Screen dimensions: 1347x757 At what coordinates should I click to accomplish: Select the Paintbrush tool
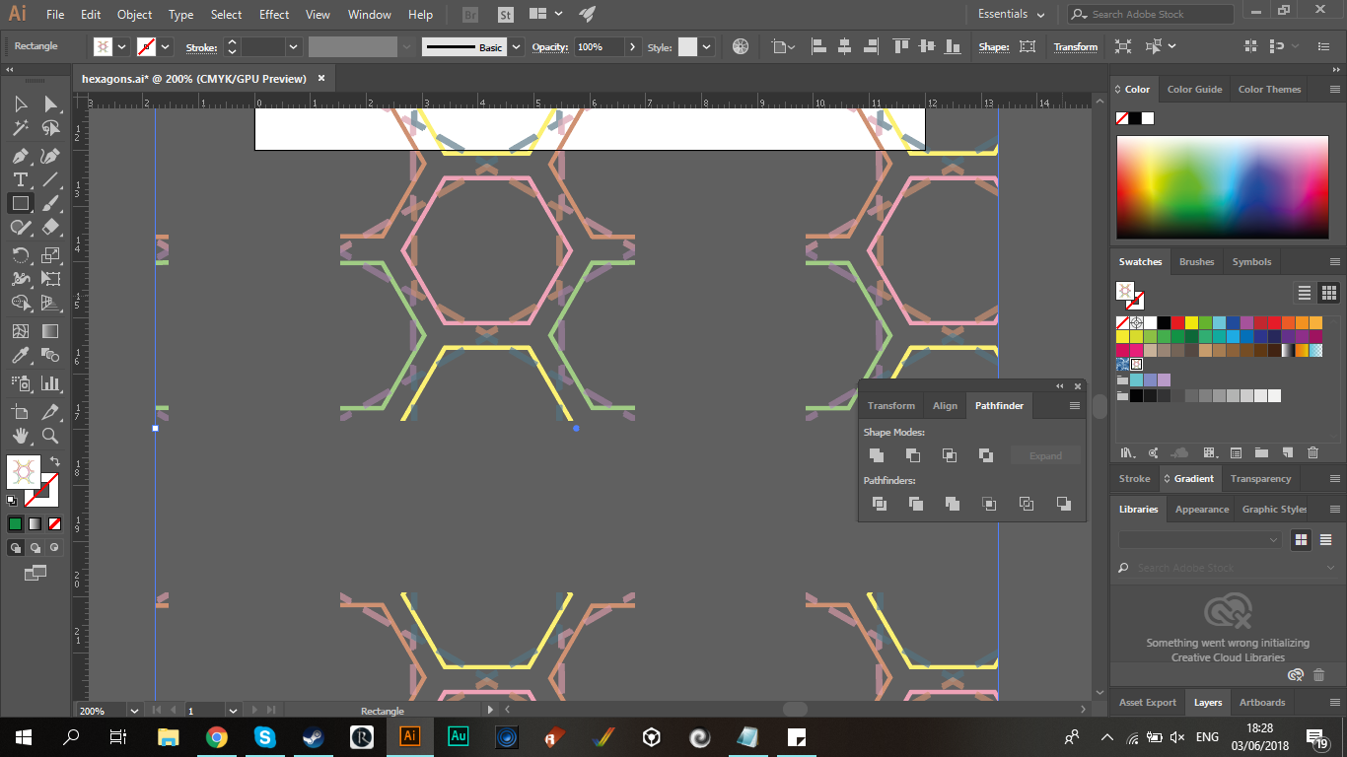[x=50, y=203]
